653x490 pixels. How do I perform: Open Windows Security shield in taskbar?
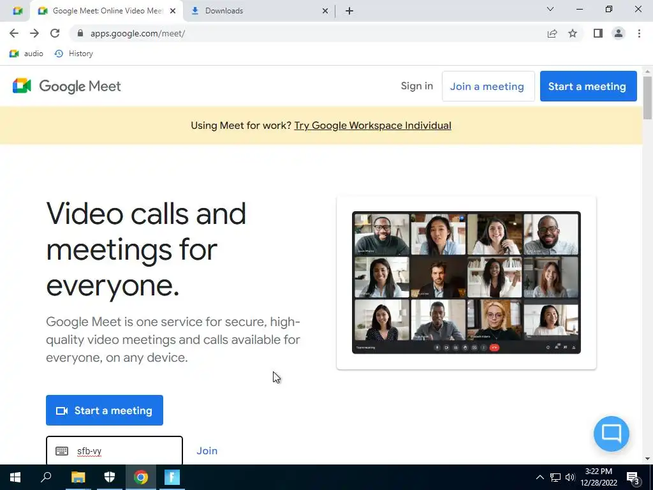[109, 477]
